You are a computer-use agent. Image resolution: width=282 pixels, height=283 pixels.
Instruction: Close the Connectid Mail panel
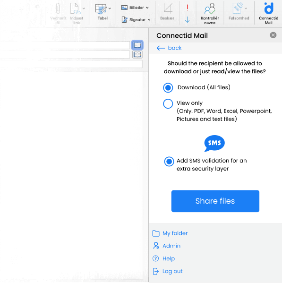click(273, 35)
